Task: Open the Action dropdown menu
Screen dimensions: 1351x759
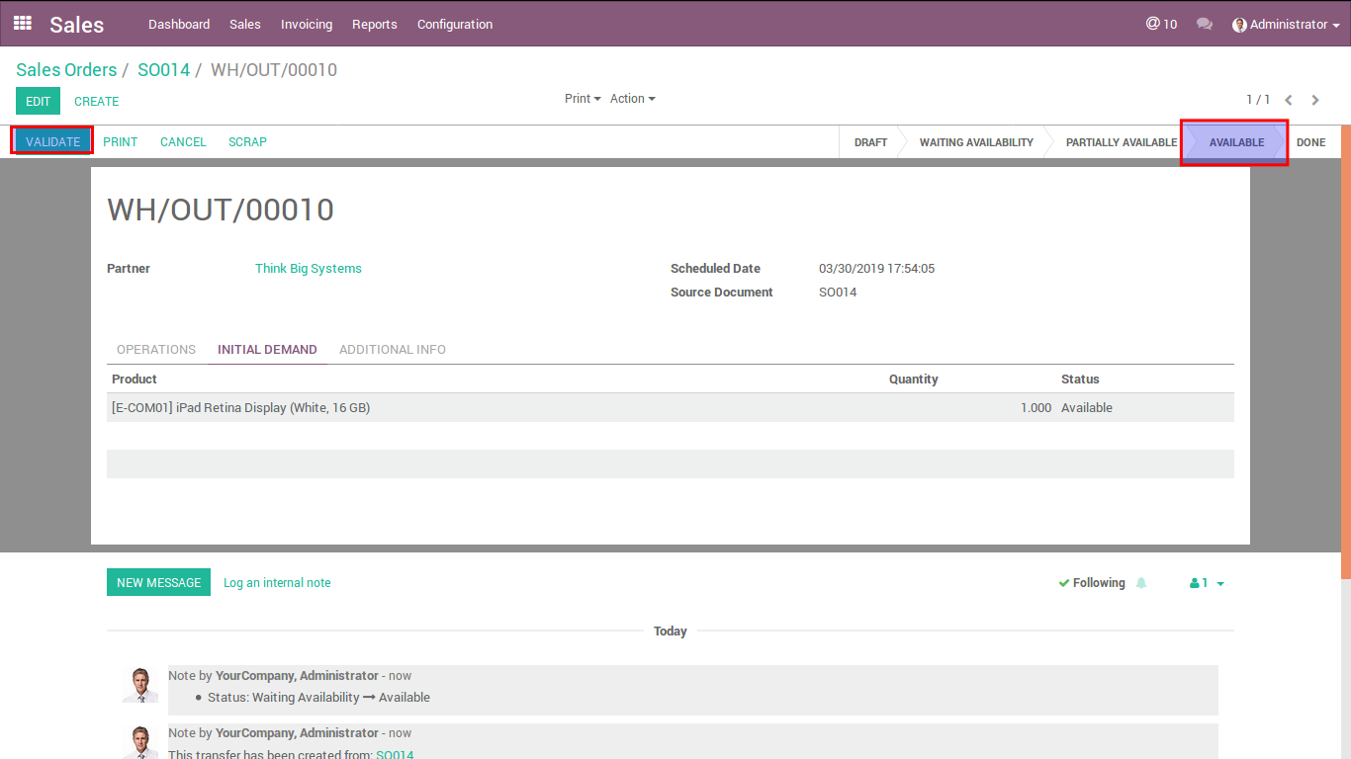Action: tap(632, 99)
